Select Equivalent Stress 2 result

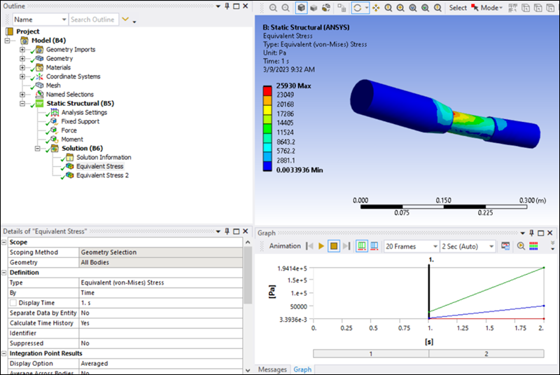tap(102, 175)
